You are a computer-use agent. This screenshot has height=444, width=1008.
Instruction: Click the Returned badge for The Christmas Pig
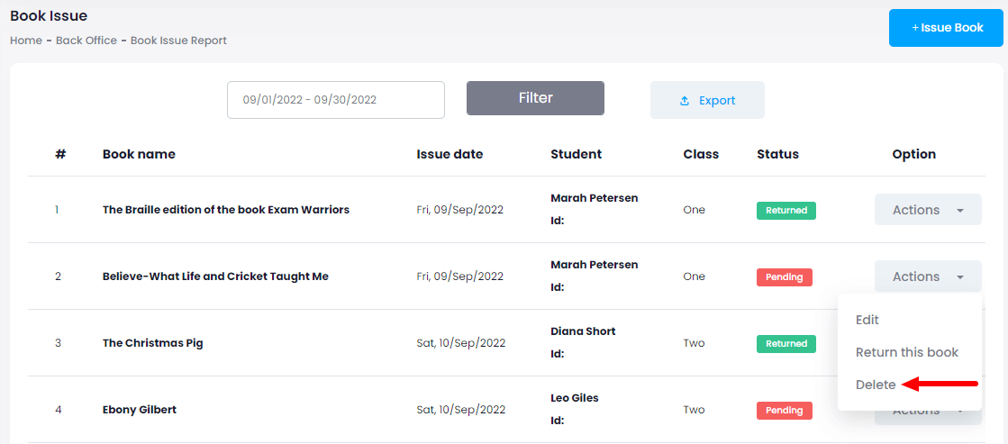point(786,343)
